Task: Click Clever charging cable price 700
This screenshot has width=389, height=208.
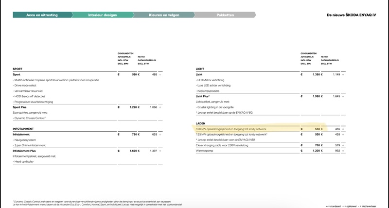Action: [x=318, y=145]
